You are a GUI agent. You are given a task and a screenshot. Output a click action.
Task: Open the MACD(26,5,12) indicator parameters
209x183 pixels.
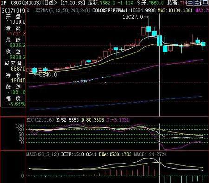pos(43,154)
